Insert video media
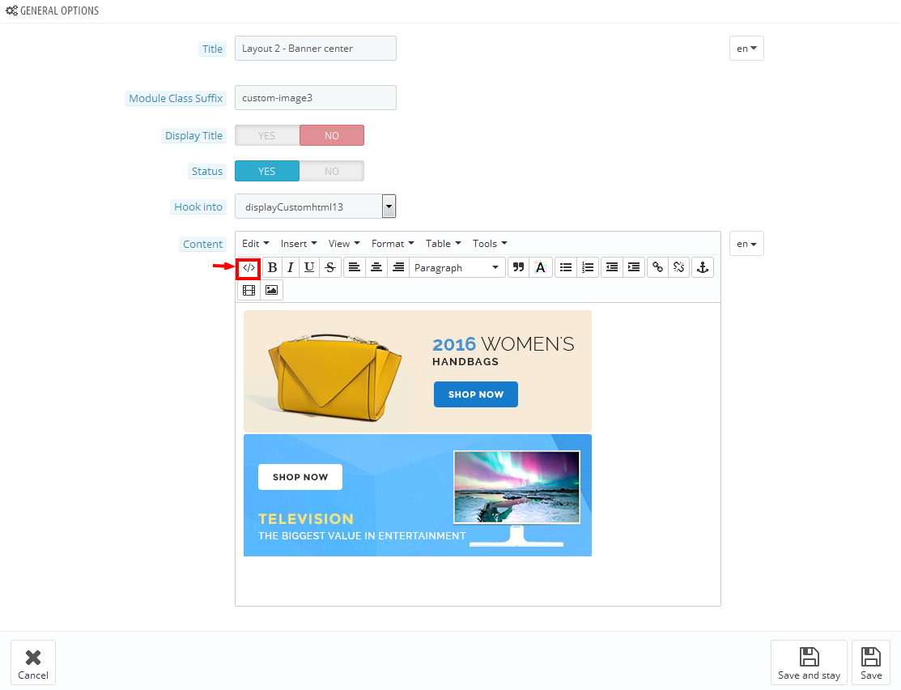This screenshot has width=901, height=690. click(x=249, y=291)
